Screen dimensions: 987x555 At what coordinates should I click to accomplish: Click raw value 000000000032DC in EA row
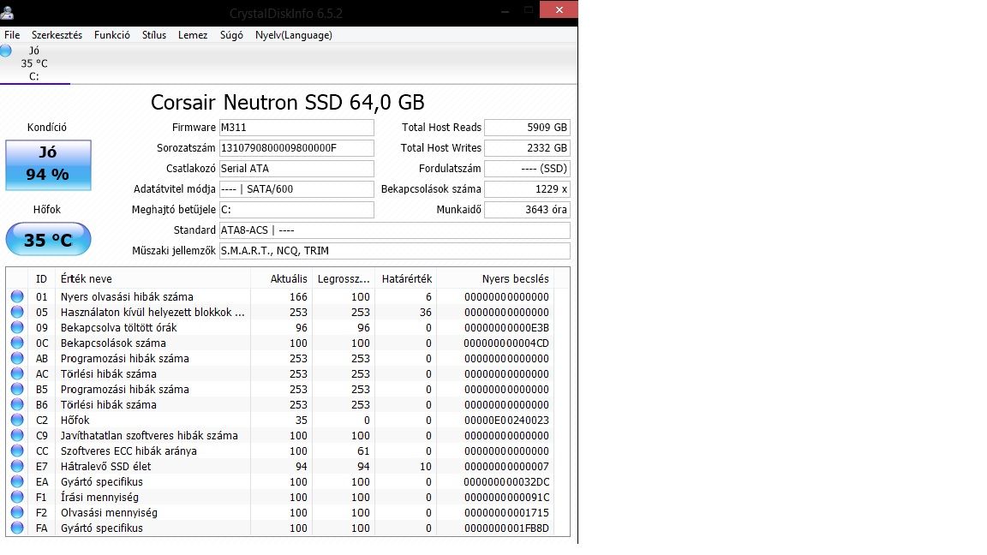[506, 482]
